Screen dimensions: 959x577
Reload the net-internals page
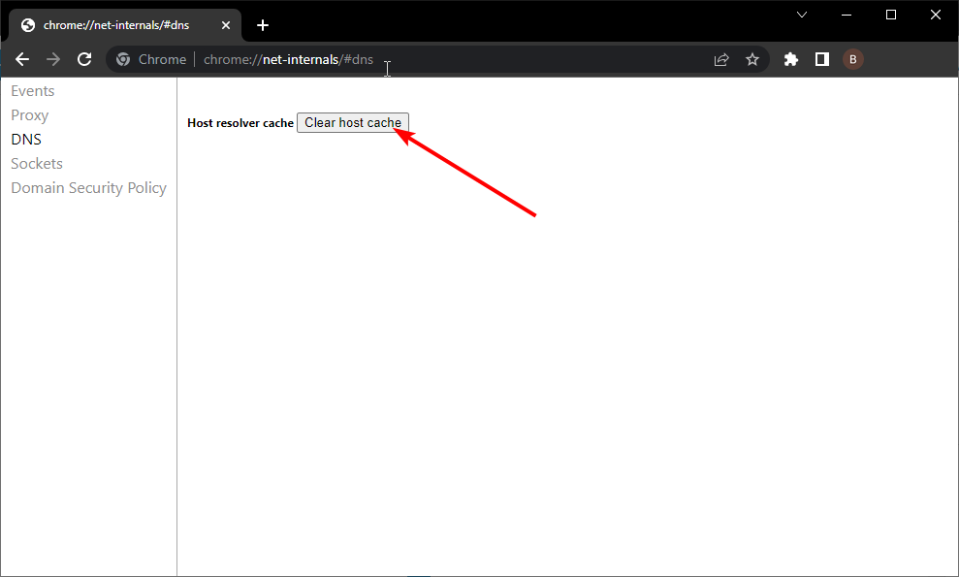click(x=84, y=59)
